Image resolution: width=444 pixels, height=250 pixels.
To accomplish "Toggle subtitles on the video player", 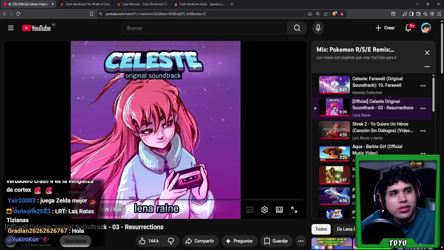I will click(250, 210).
